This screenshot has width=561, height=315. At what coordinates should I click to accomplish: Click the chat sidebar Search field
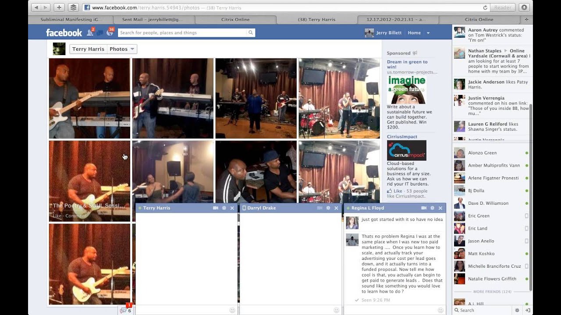(x=482, y=310)
